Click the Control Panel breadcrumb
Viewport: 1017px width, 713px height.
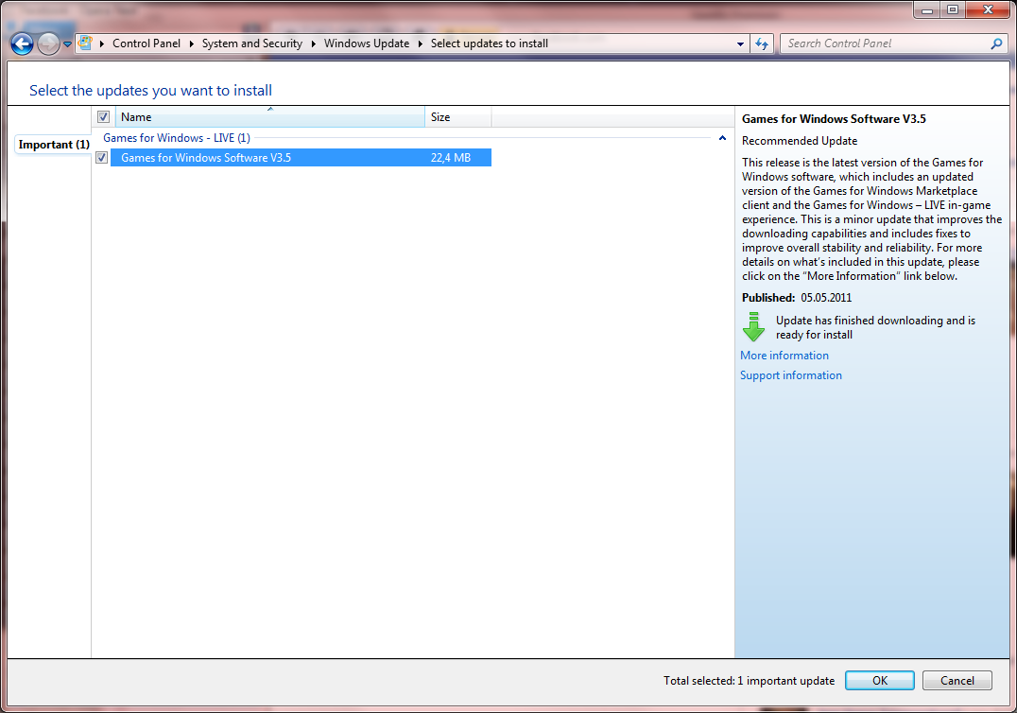pyautogui.click(x=146, y=43)
